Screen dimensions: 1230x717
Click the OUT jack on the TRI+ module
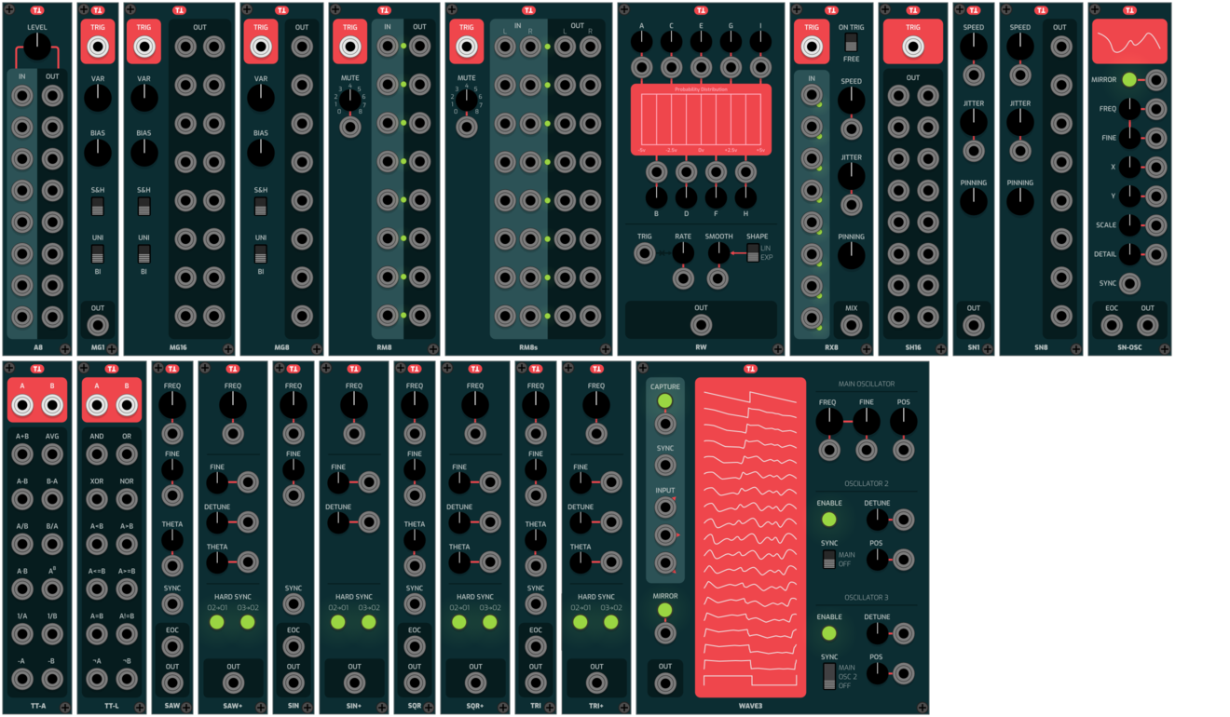pyautogui.click(x=596, y=683)
